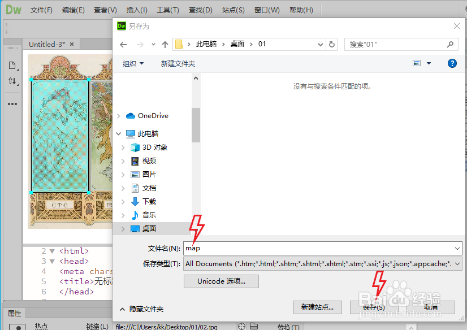Screen dimensions: 467x330
Task: Collapse folders with 隐藏文件夹
Action: point(141,309)
